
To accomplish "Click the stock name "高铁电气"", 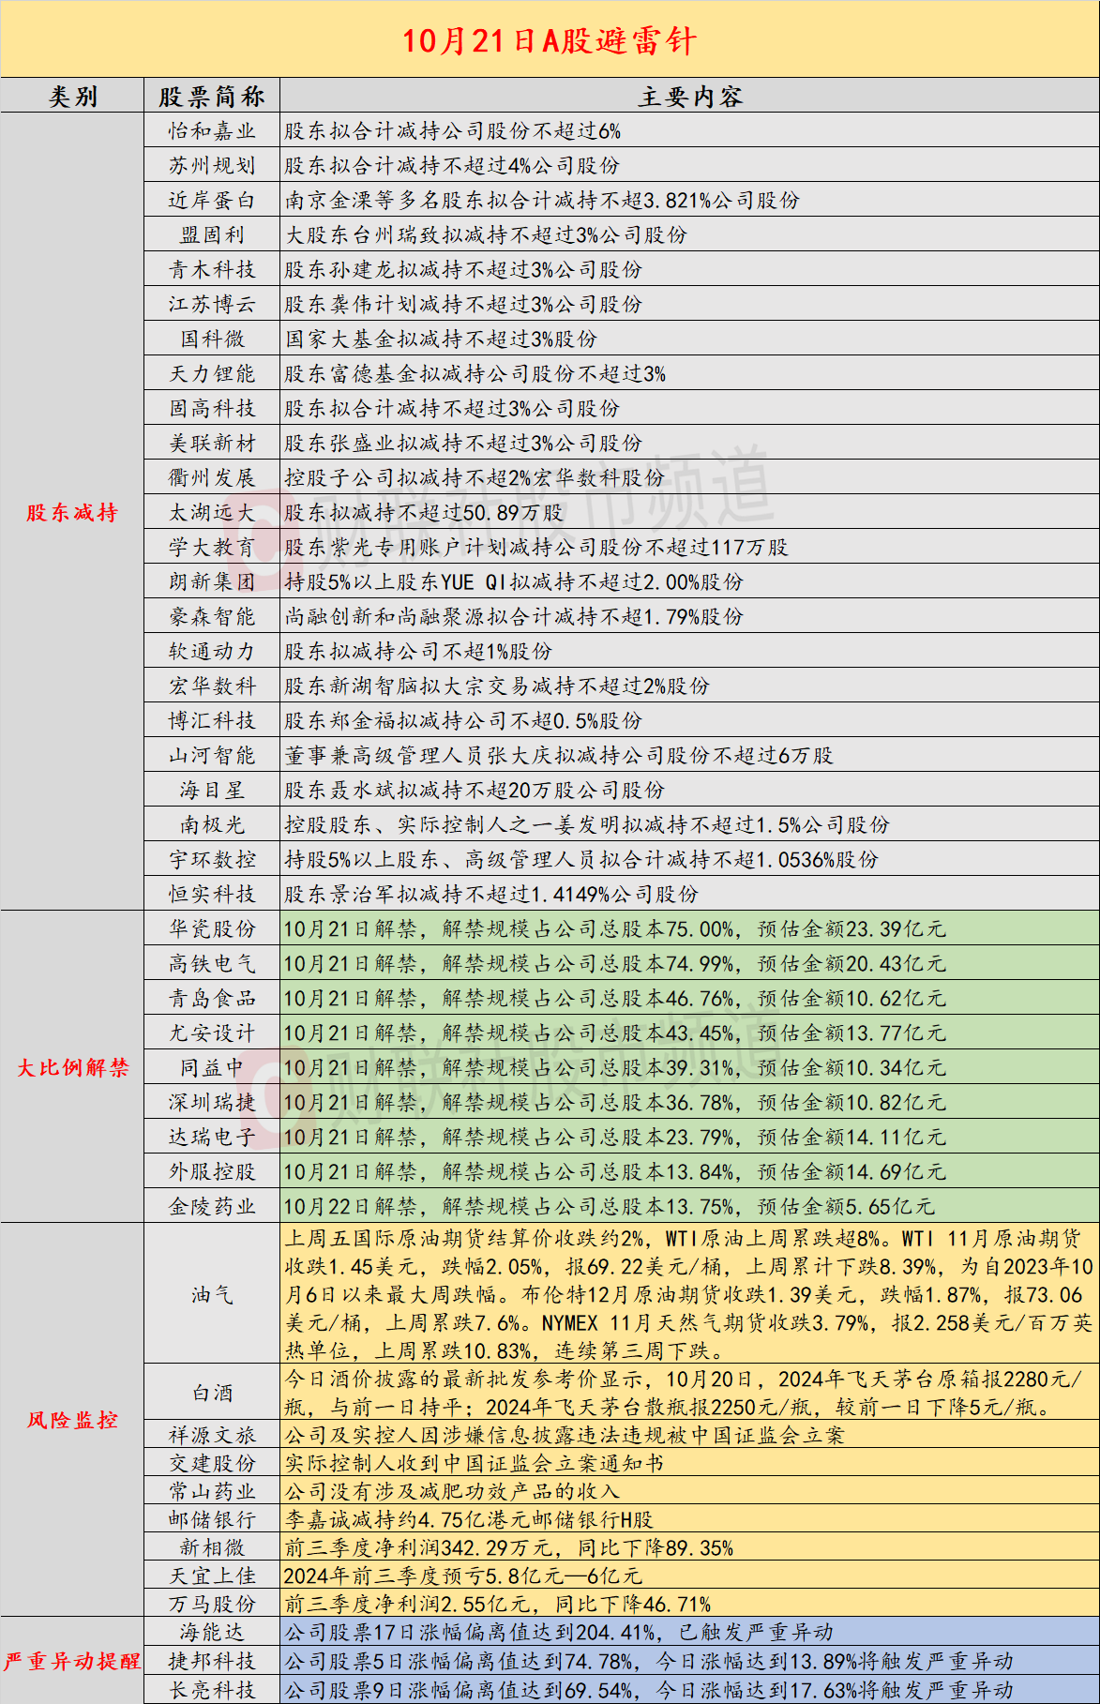I will (x=212, y=964).
